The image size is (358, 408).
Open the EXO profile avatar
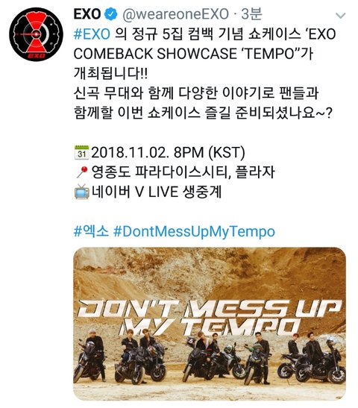click(x=36, y=34)
